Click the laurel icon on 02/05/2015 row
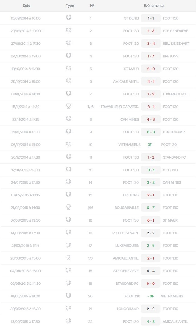This screenshot has width=196, height=327. [68, 283]
